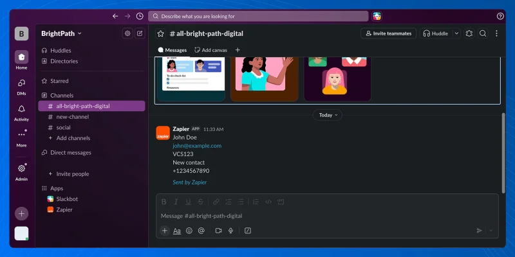Toggle bulleted list formatting
The height and width of the screenshot is (257, 515).
click(x=240, y=202)
